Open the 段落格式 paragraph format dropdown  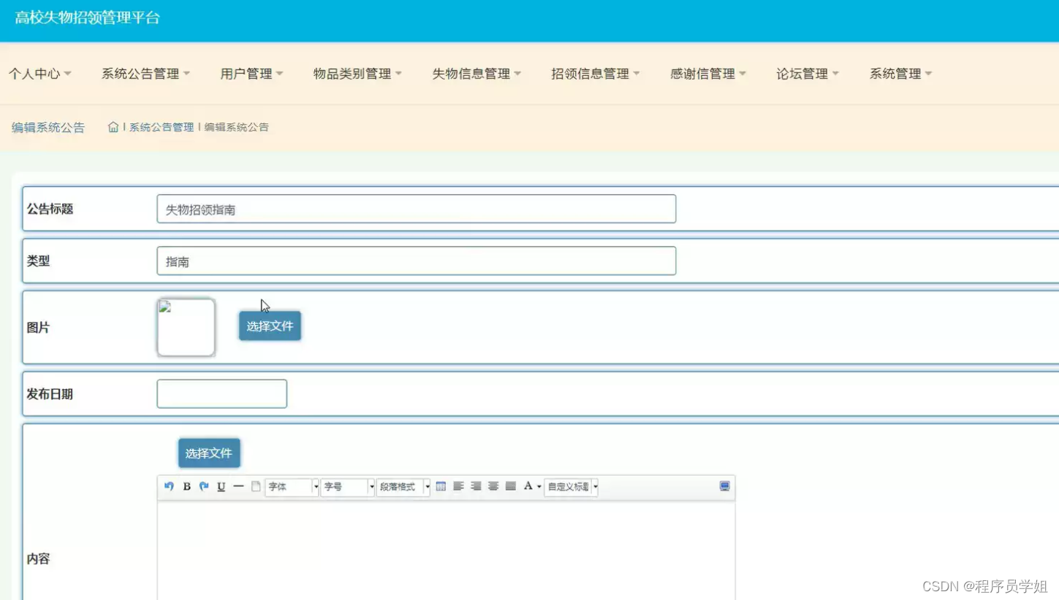(x=403, y=487)
